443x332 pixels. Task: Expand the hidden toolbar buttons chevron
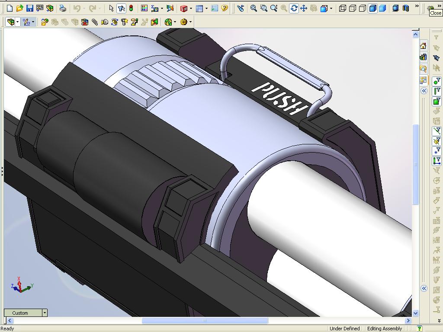click(416, 6)
